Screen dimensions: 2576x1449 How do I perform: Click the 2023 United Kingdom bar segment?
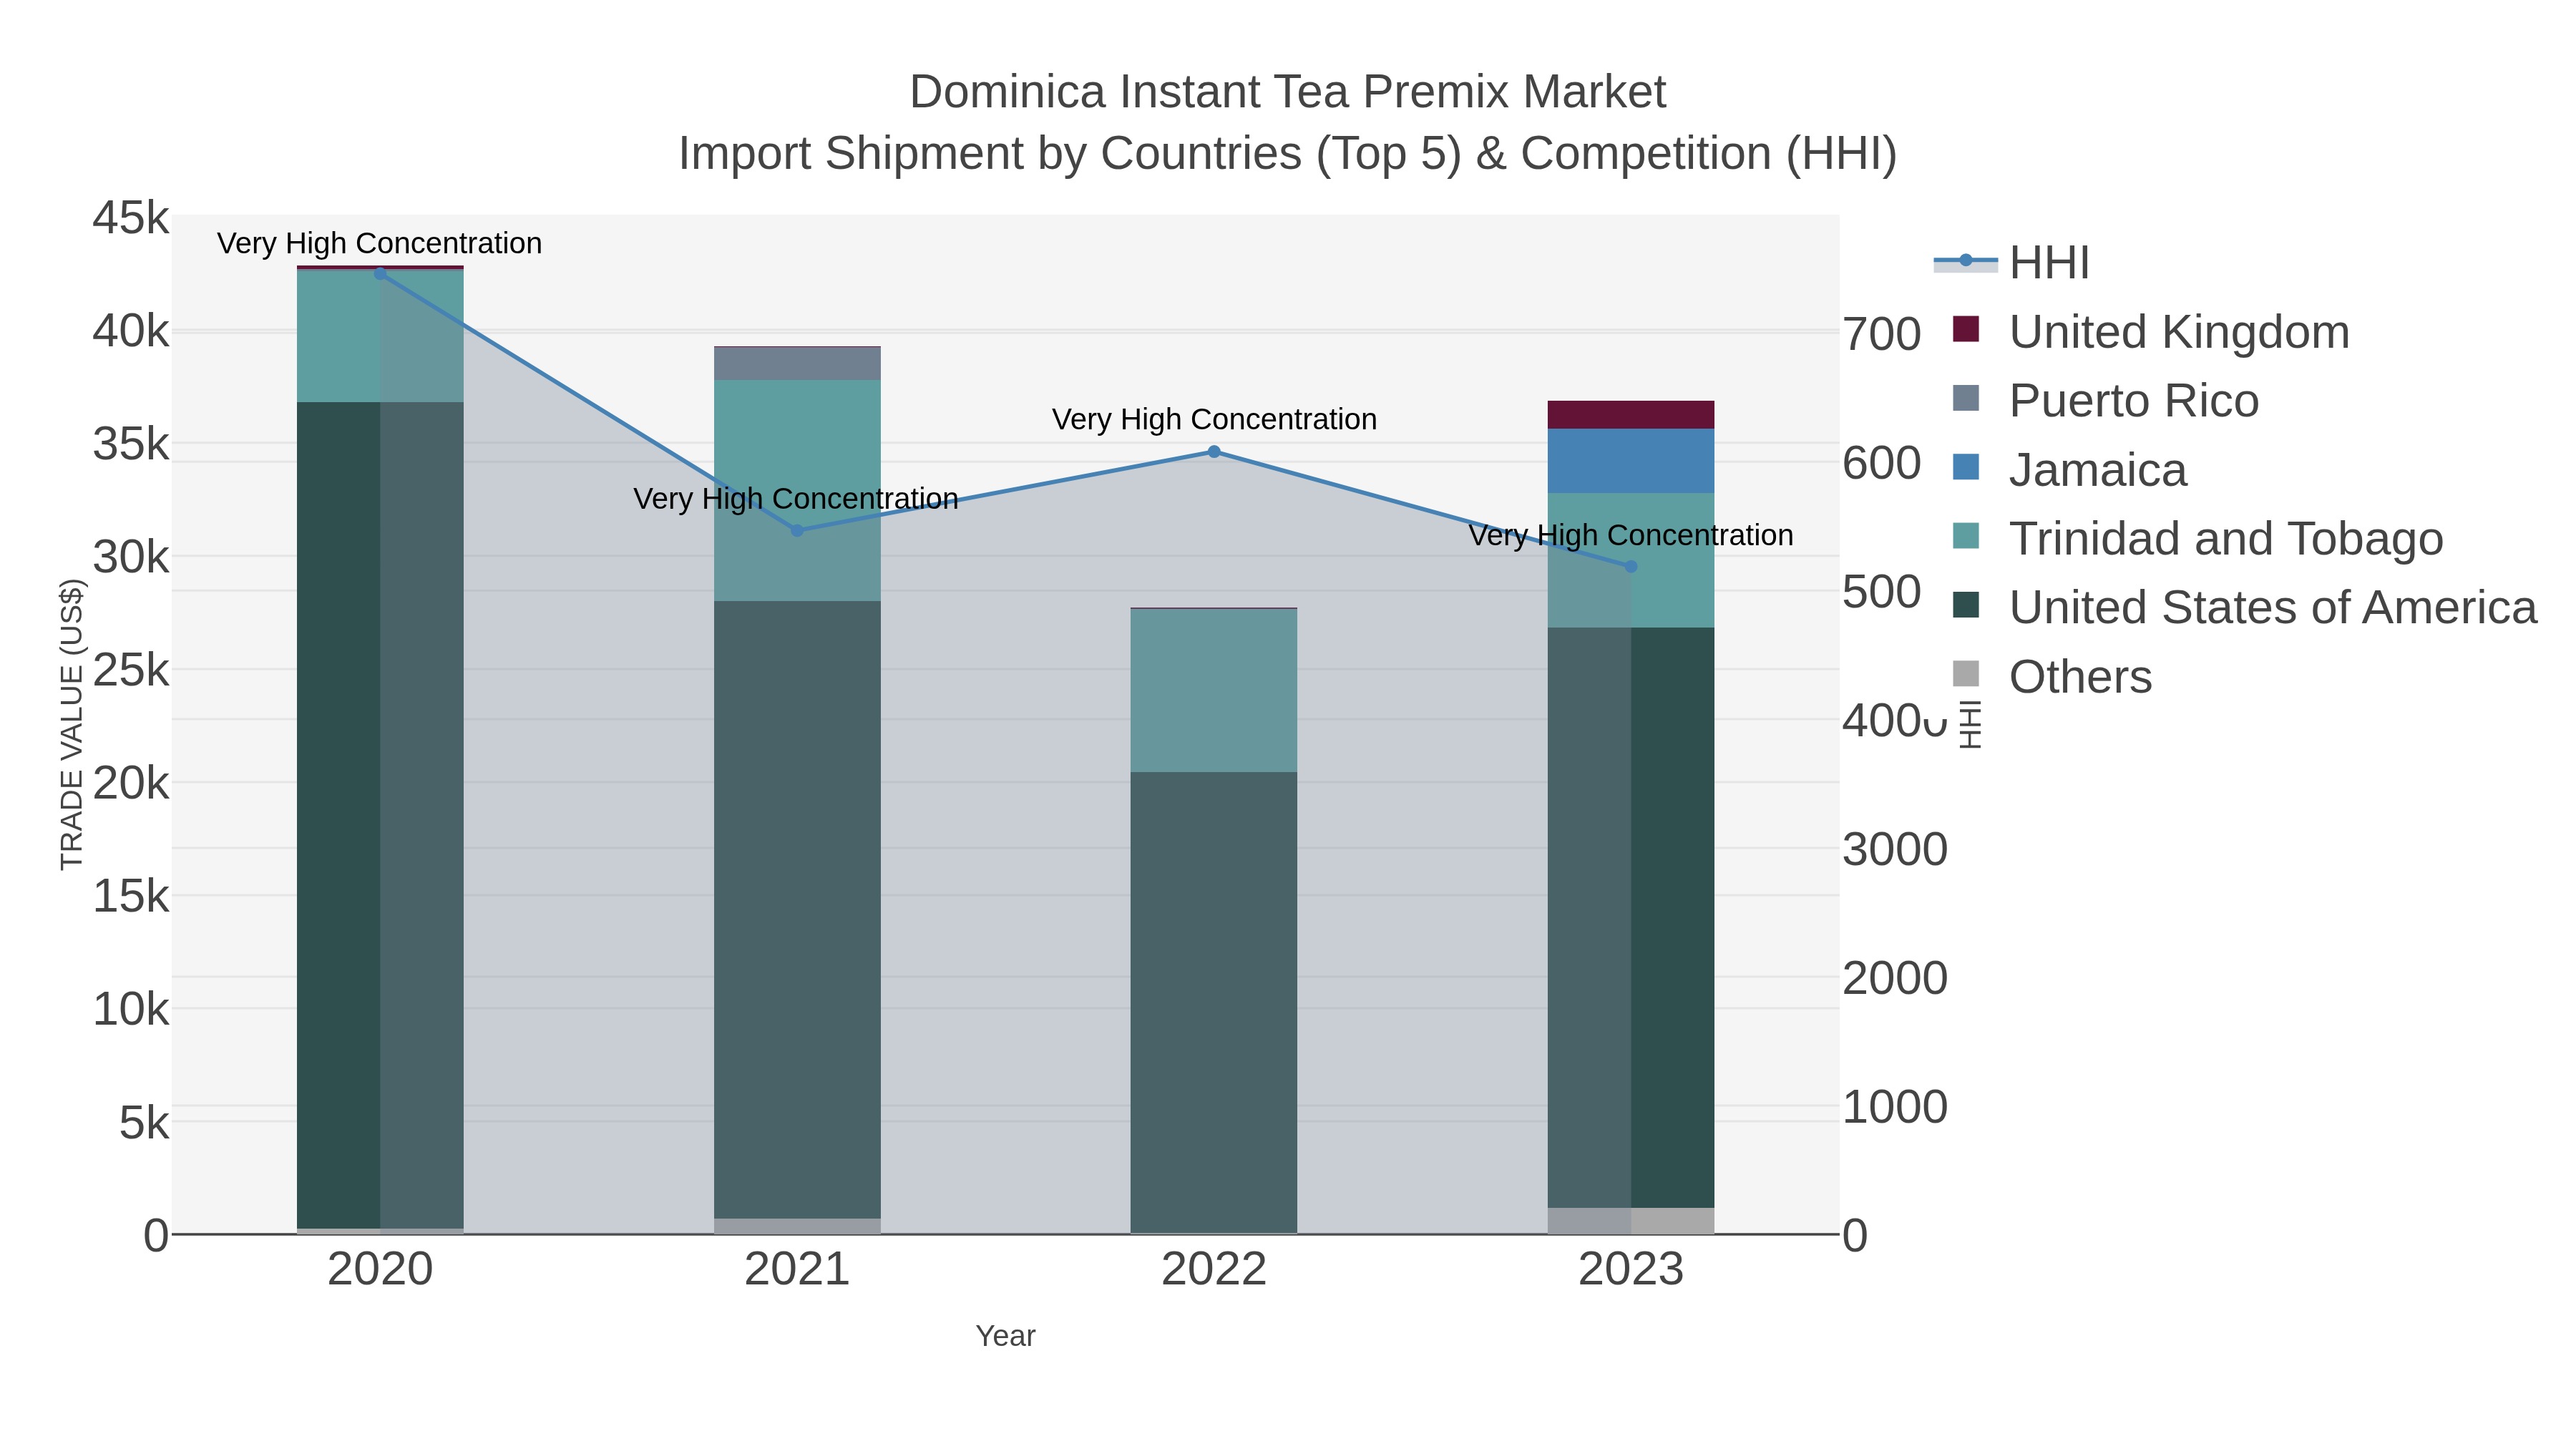pos(1631,415)
